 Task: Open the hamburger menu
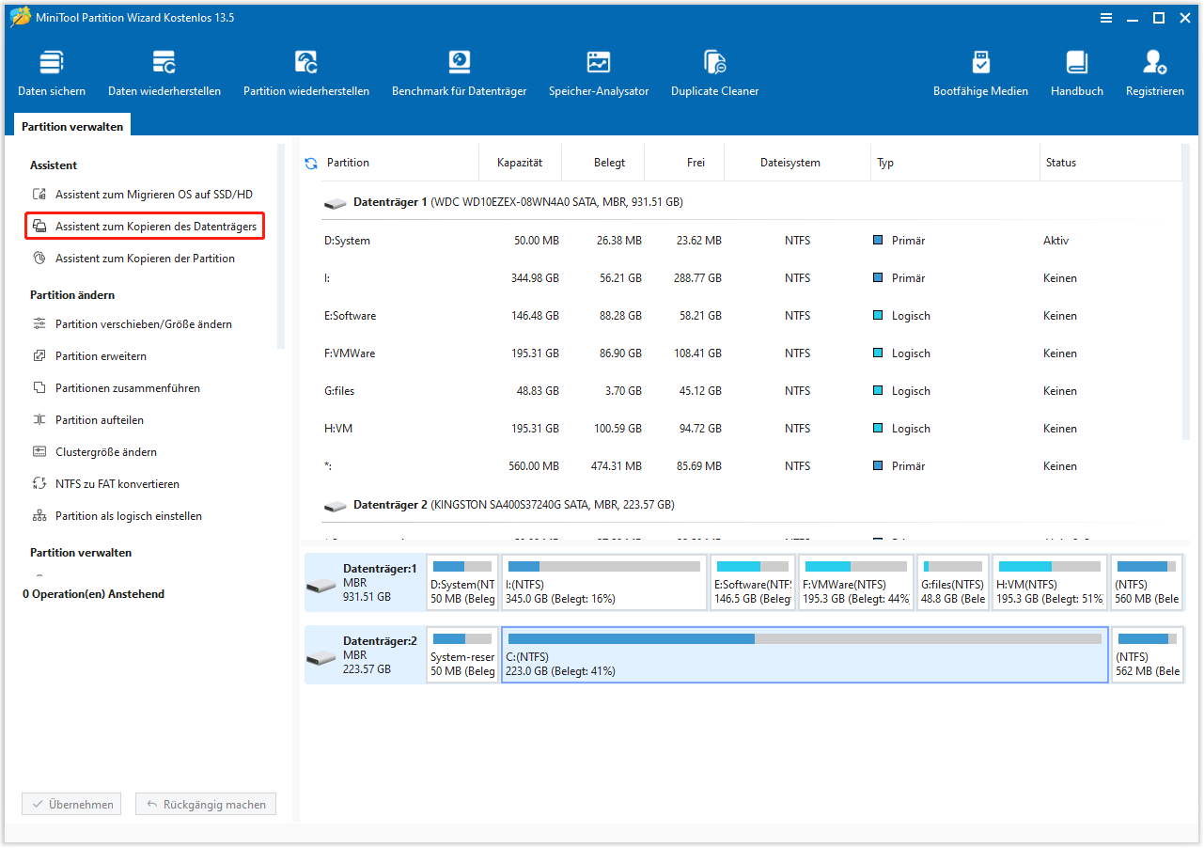tap(1106, 17)
